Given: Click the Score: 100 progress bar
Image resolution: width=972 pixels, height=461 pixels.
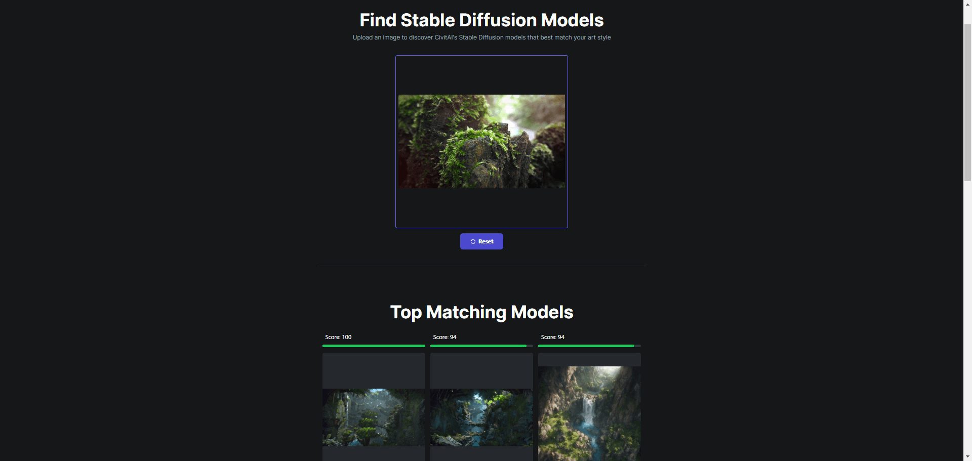Looking at the screenshot, I should 374,346.
